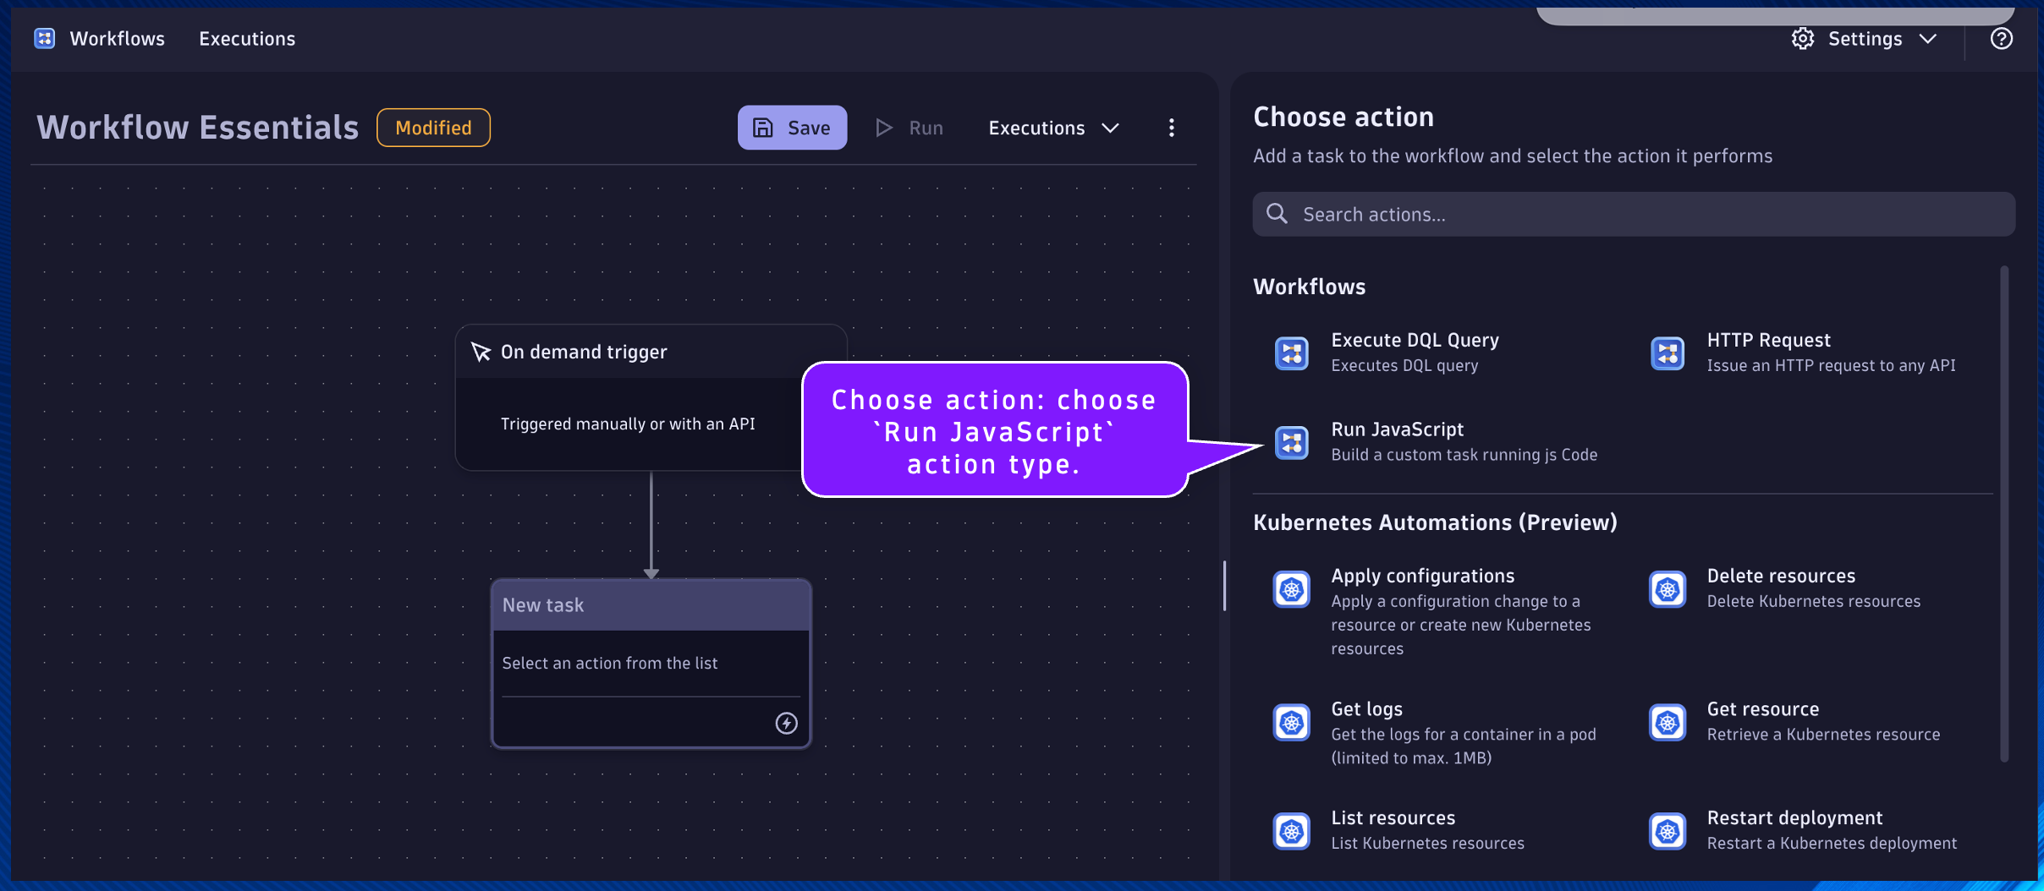
Task: Click the Choose action panel title
Action: tap(1343, 117)
